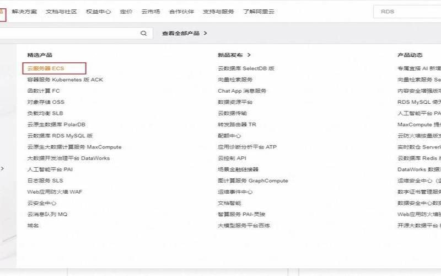
Task: Open 日志服务 SLS
Action: click(45, 181)
